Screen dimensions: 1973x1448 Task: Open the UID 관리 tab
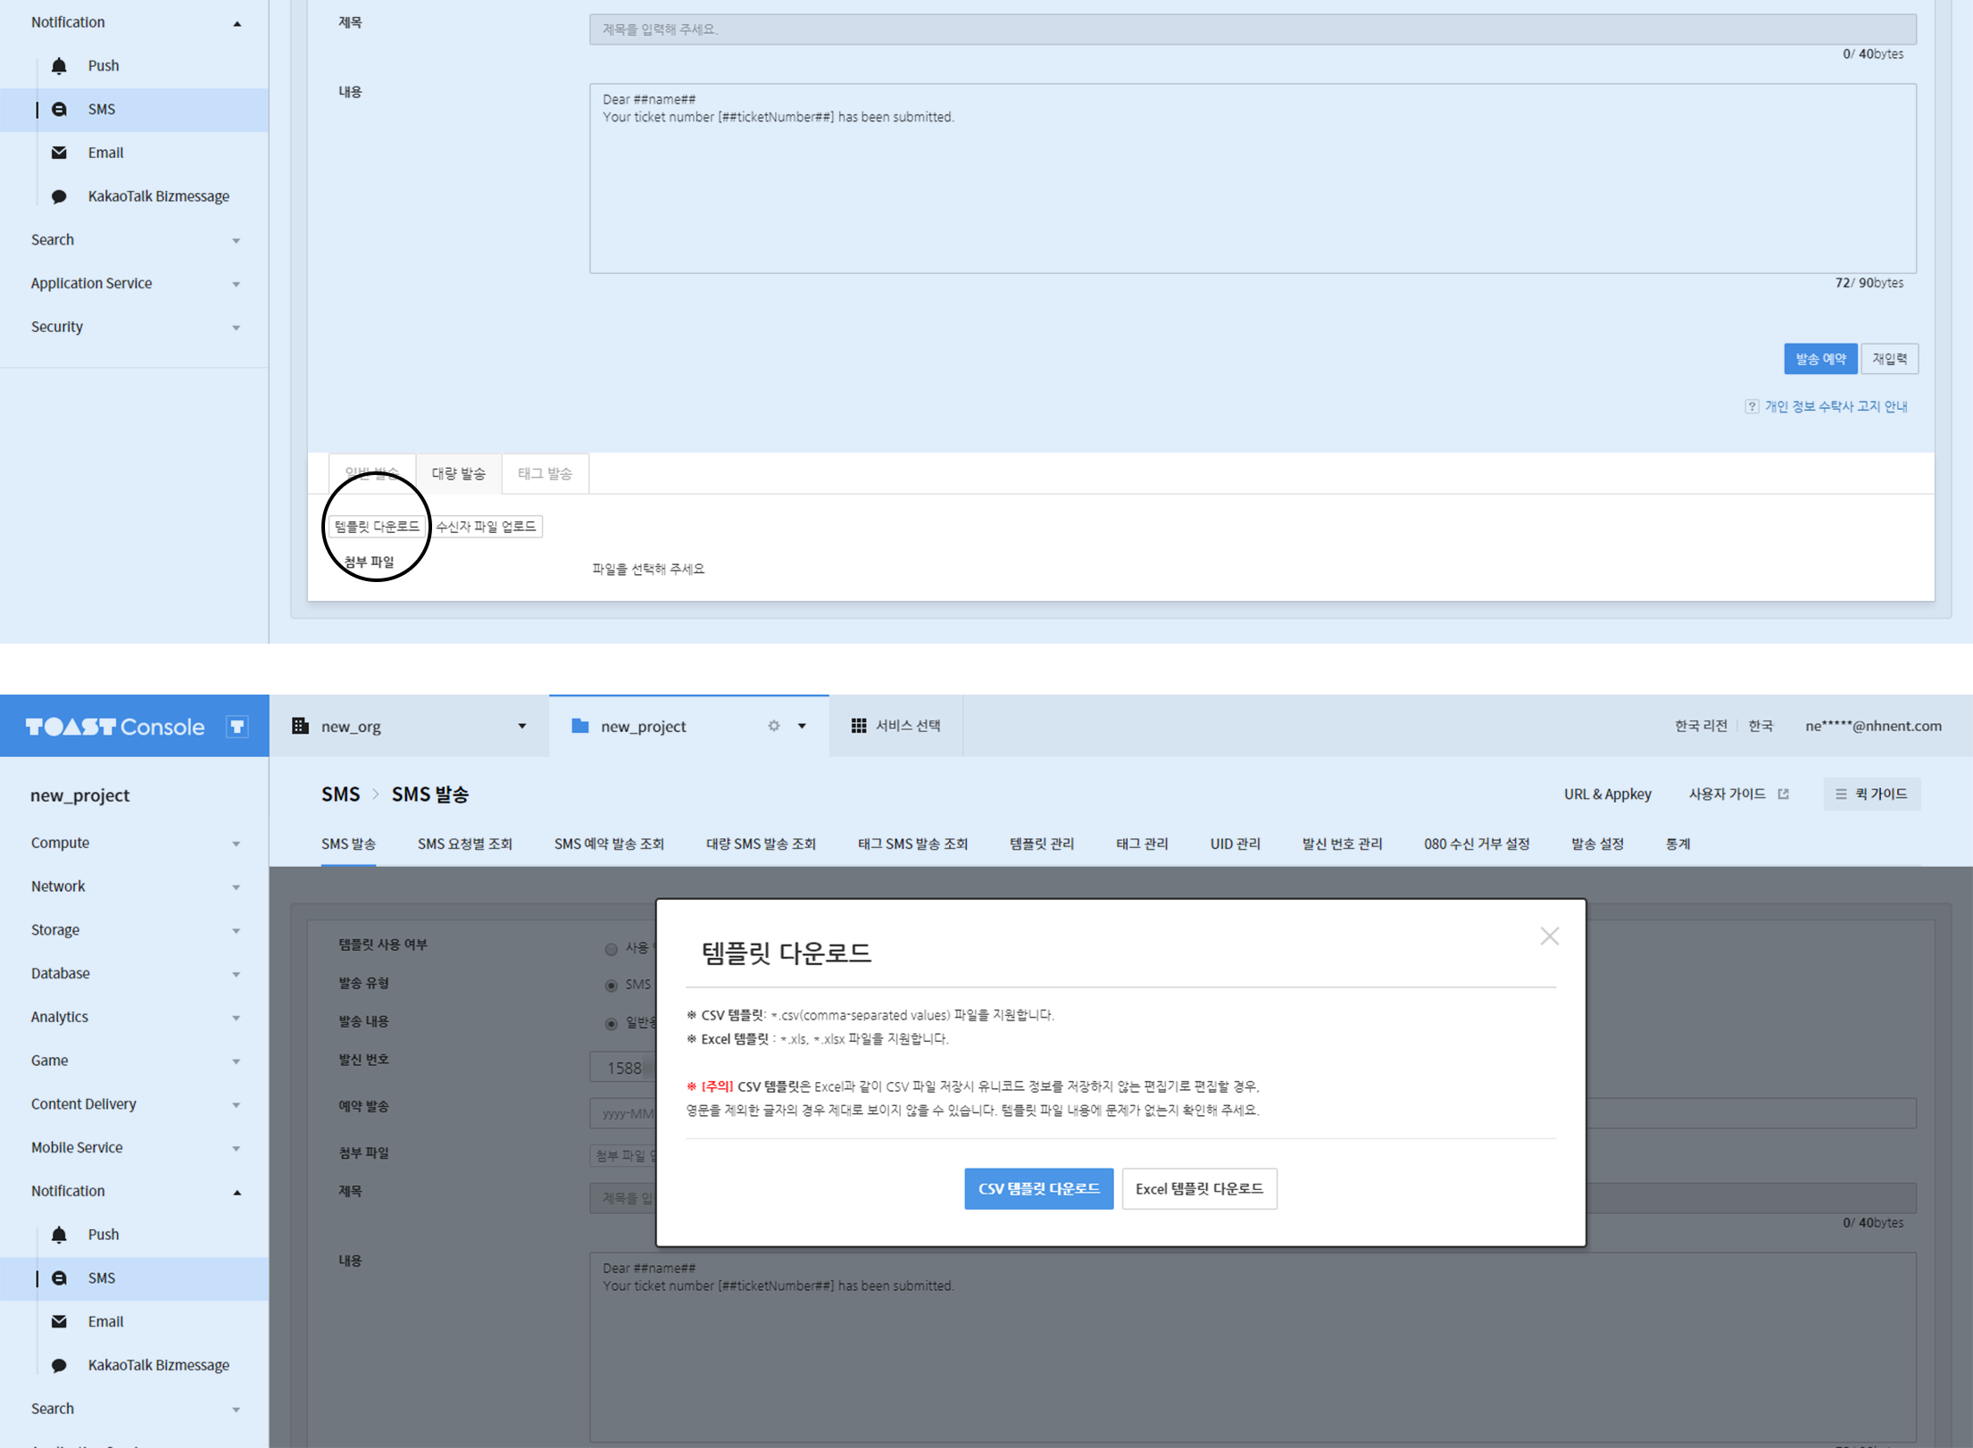[1235, 844]
